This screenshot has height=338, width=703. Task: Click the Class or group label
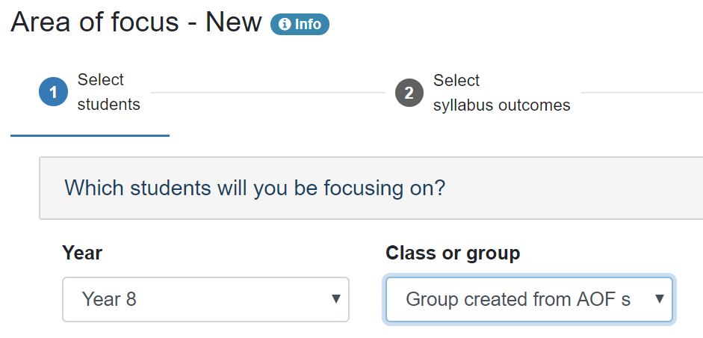(453, 254)
